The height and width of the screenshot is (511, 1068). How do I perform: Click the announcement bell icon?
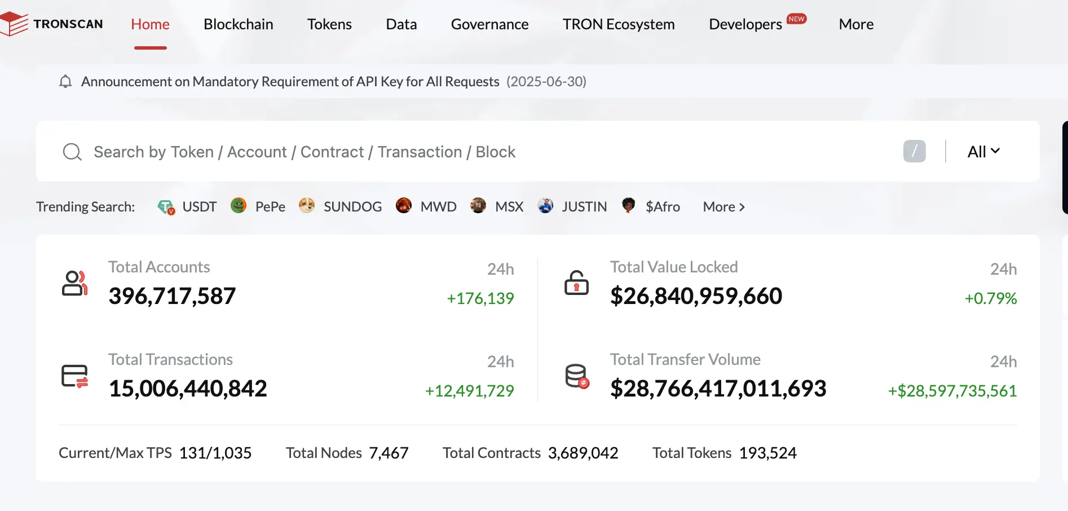coord(65,82)
